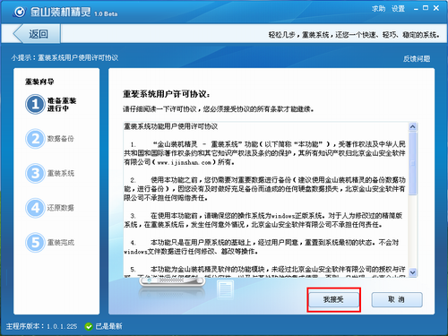Click the green checkmark update status icon

89,326
